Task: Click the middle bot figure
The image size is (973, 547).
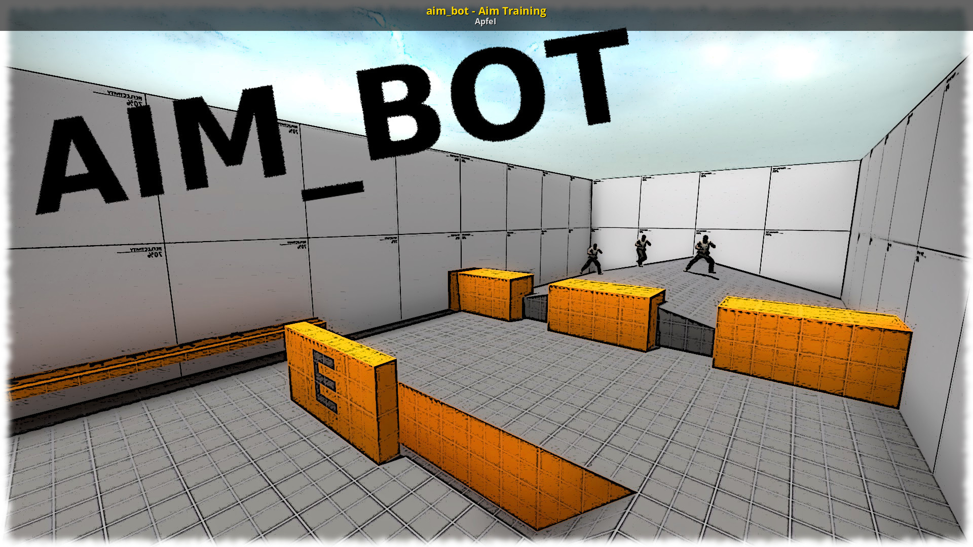Action: coord(642,250)
